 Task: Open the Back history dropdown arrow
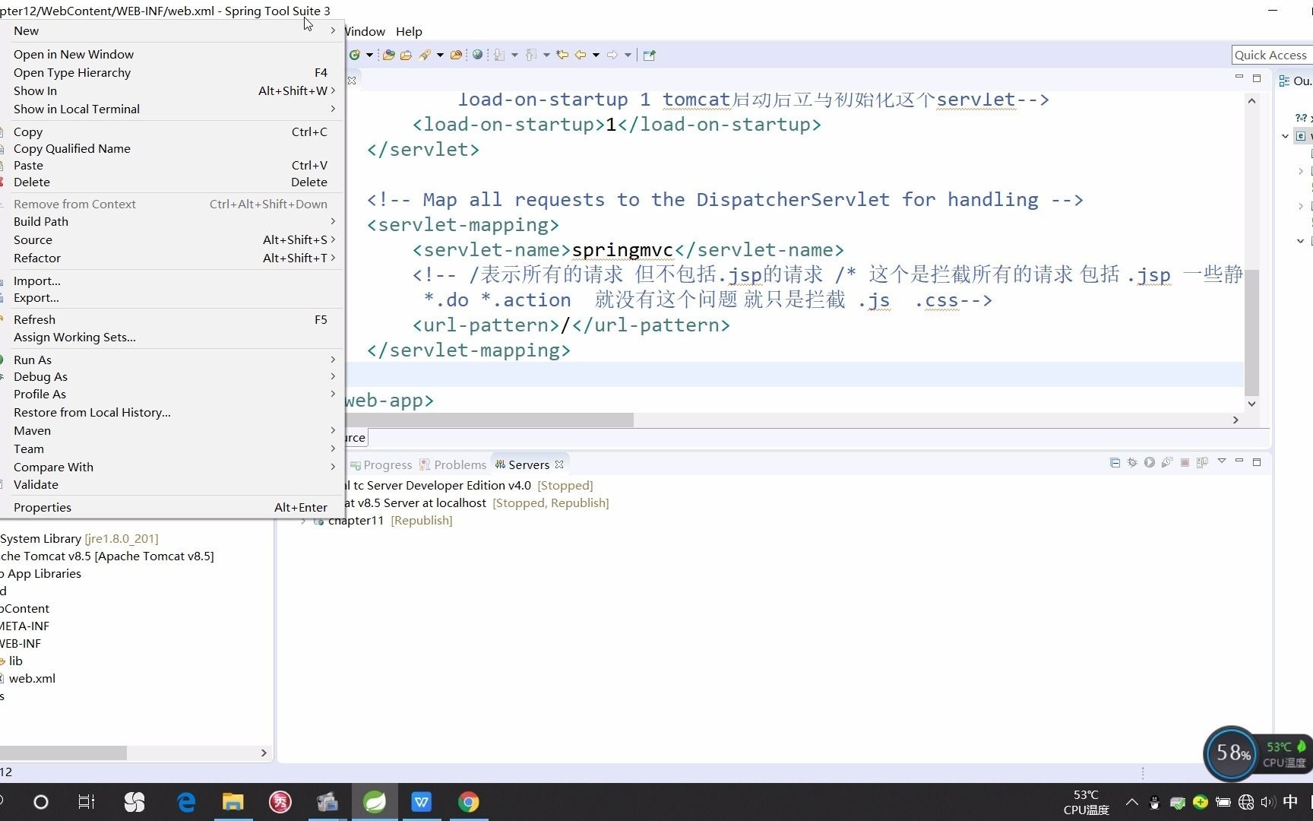pyautogui.click(x=596, y=55)
